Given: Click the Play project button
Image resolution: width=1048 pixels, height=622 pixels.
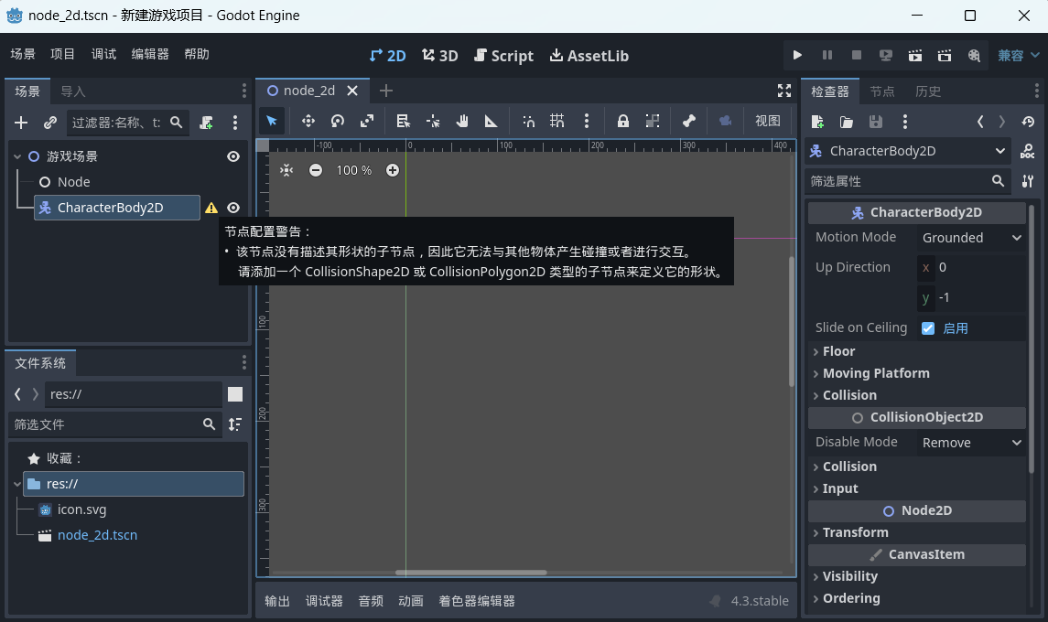Looking at the screenshot, I should point(797,55).
